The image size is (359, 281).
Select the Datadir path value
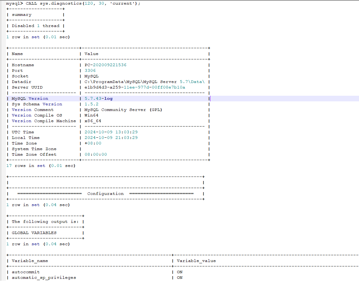[145, 82]
